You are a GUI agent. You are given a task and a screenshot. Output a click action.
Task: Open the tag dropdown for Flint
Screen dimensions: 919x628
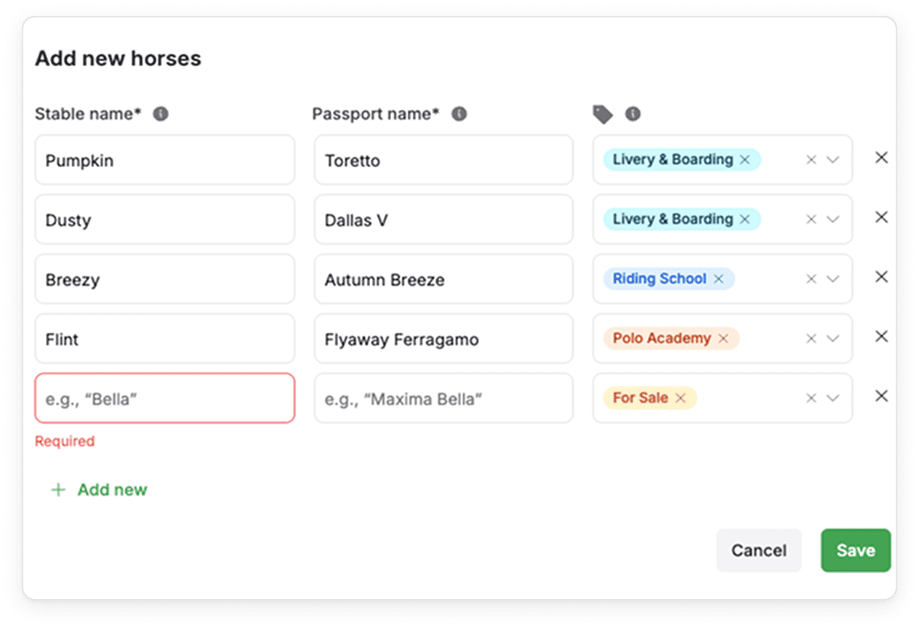pos(833,339)
